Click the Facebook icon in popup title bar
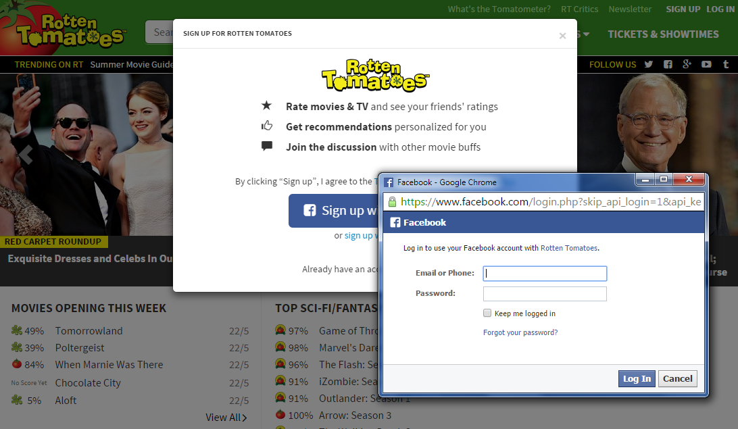This screenshot has width=738, height=429. [x=389, y=182]
